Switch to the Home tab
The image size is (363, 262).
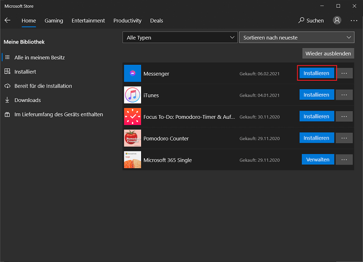click(29, 20)
